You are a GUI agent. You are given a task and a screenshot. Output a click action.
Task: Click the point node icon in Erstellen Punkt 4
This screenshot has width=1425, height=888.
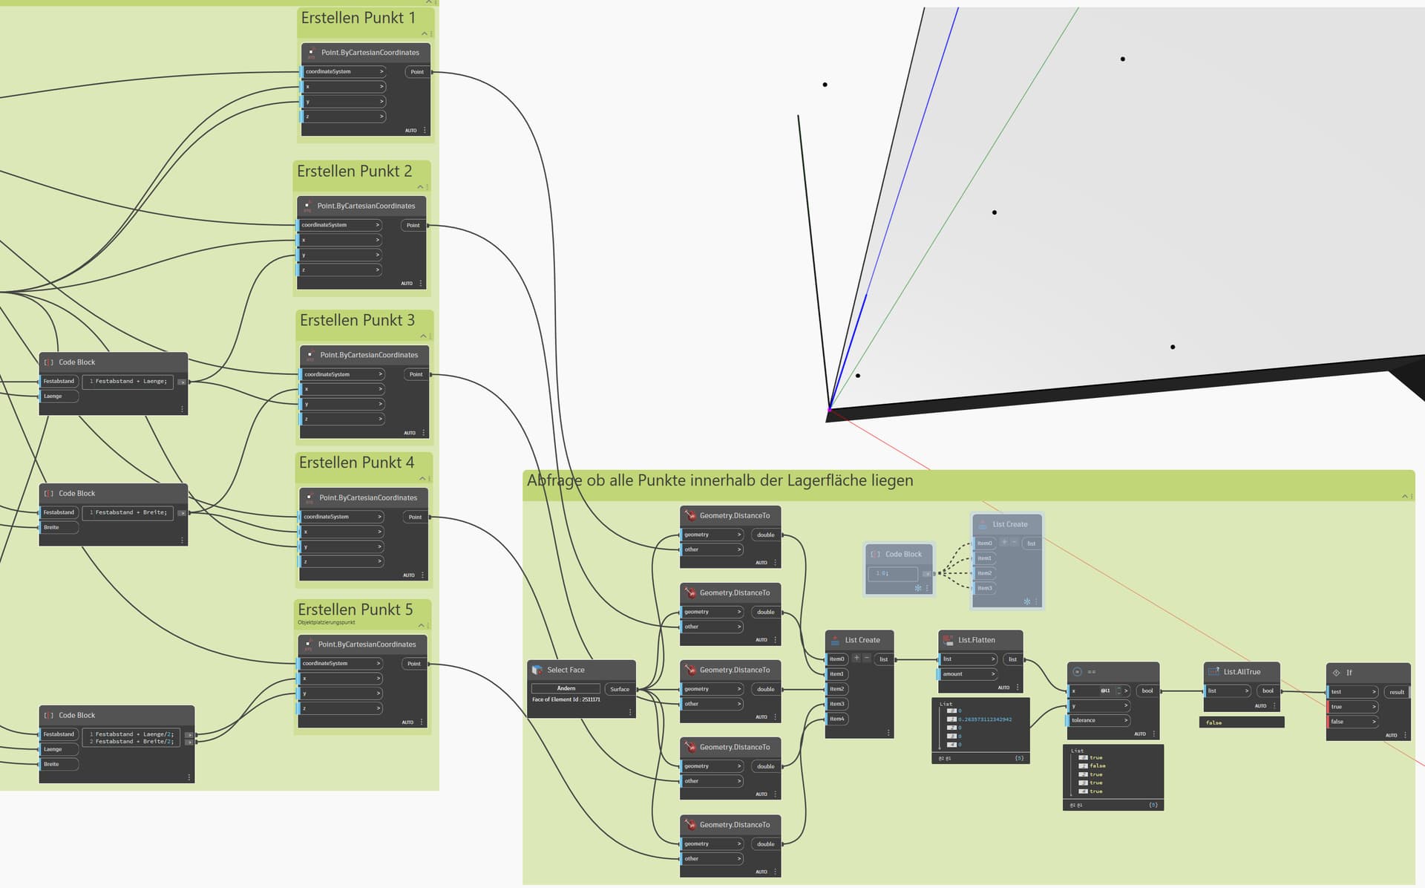pos(309,498)
